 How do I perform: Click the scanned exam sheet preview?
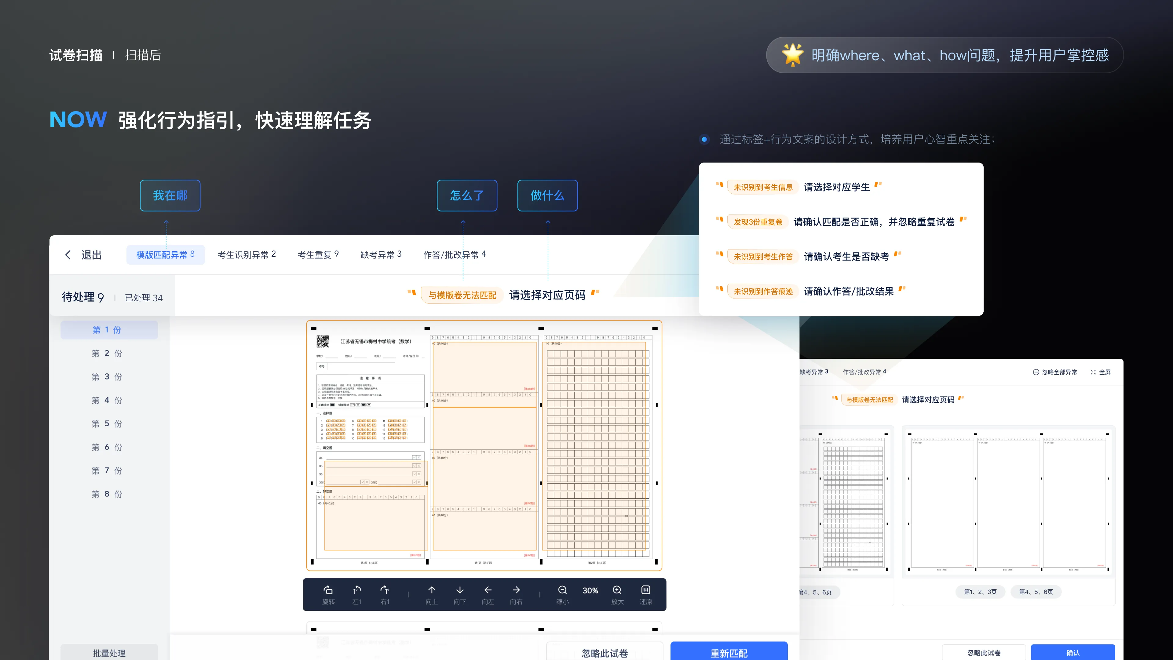[484, 446]
